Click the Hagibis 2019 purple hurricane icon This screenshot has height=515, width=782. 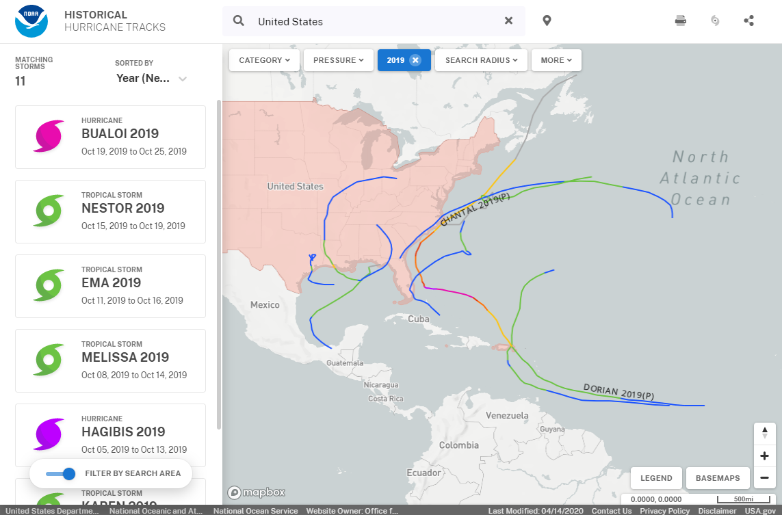click(49, 434)
